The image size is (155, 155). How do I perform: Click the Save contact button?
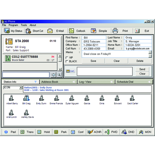coord(93,61)
